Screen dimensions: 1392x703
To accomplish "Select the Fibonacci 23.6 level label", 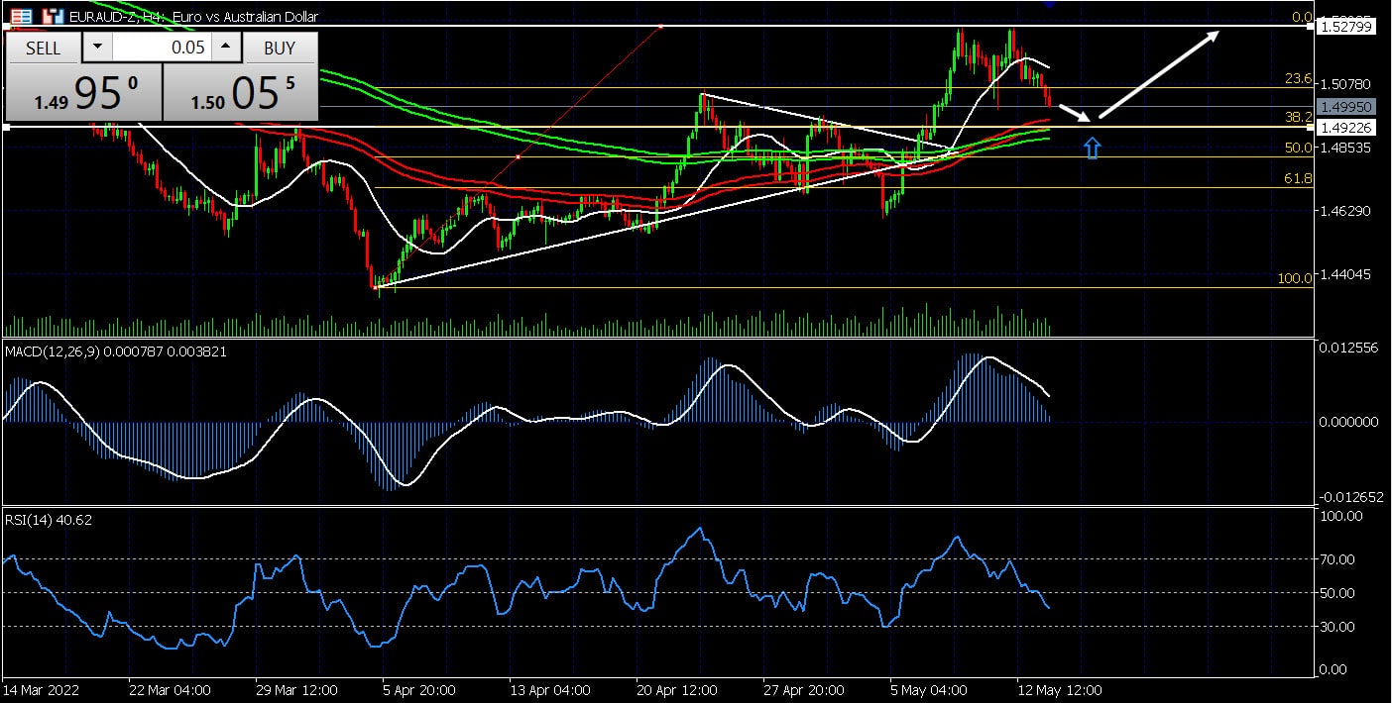I will pos(1299,78).
